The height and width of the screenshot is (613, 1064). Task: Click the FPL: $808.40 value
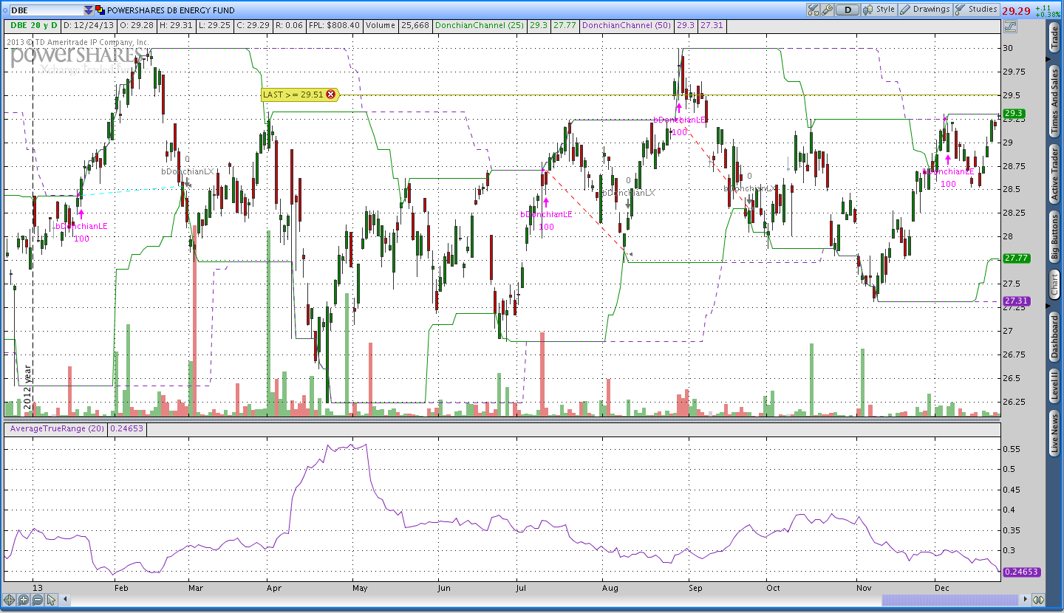[334, 25]
